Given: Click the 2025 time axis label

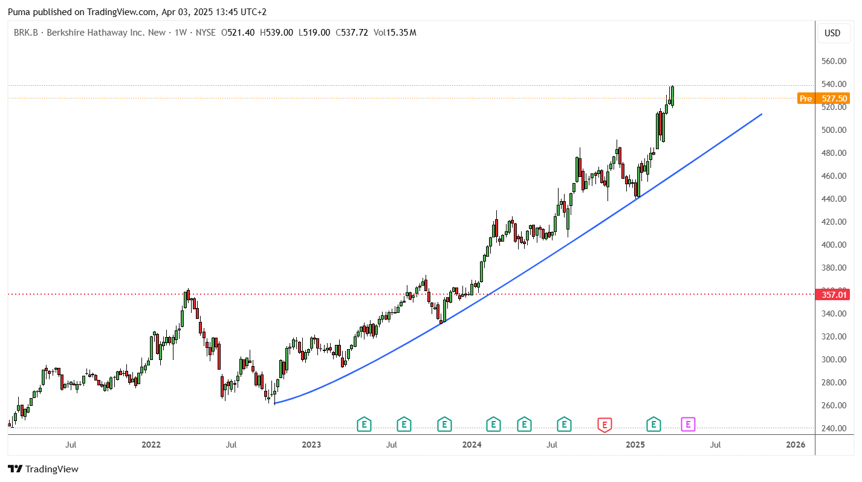Looking at the screenshot, I should tap(635, 445).
